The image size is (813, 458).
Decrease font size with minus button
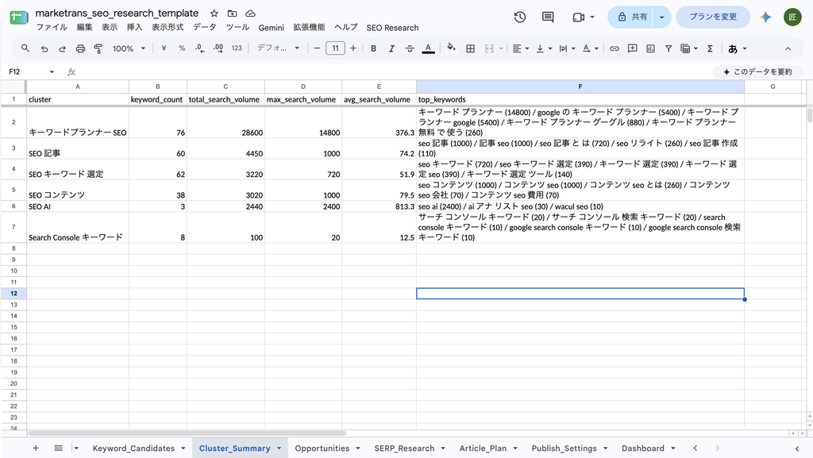317,48
